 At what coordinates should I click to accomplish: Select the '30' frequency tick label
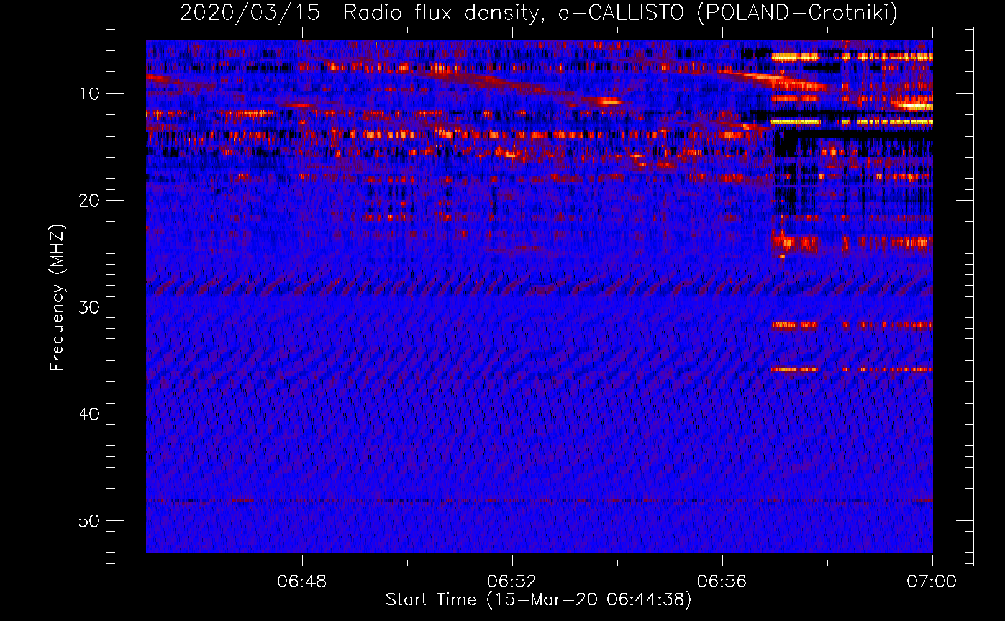89,307
